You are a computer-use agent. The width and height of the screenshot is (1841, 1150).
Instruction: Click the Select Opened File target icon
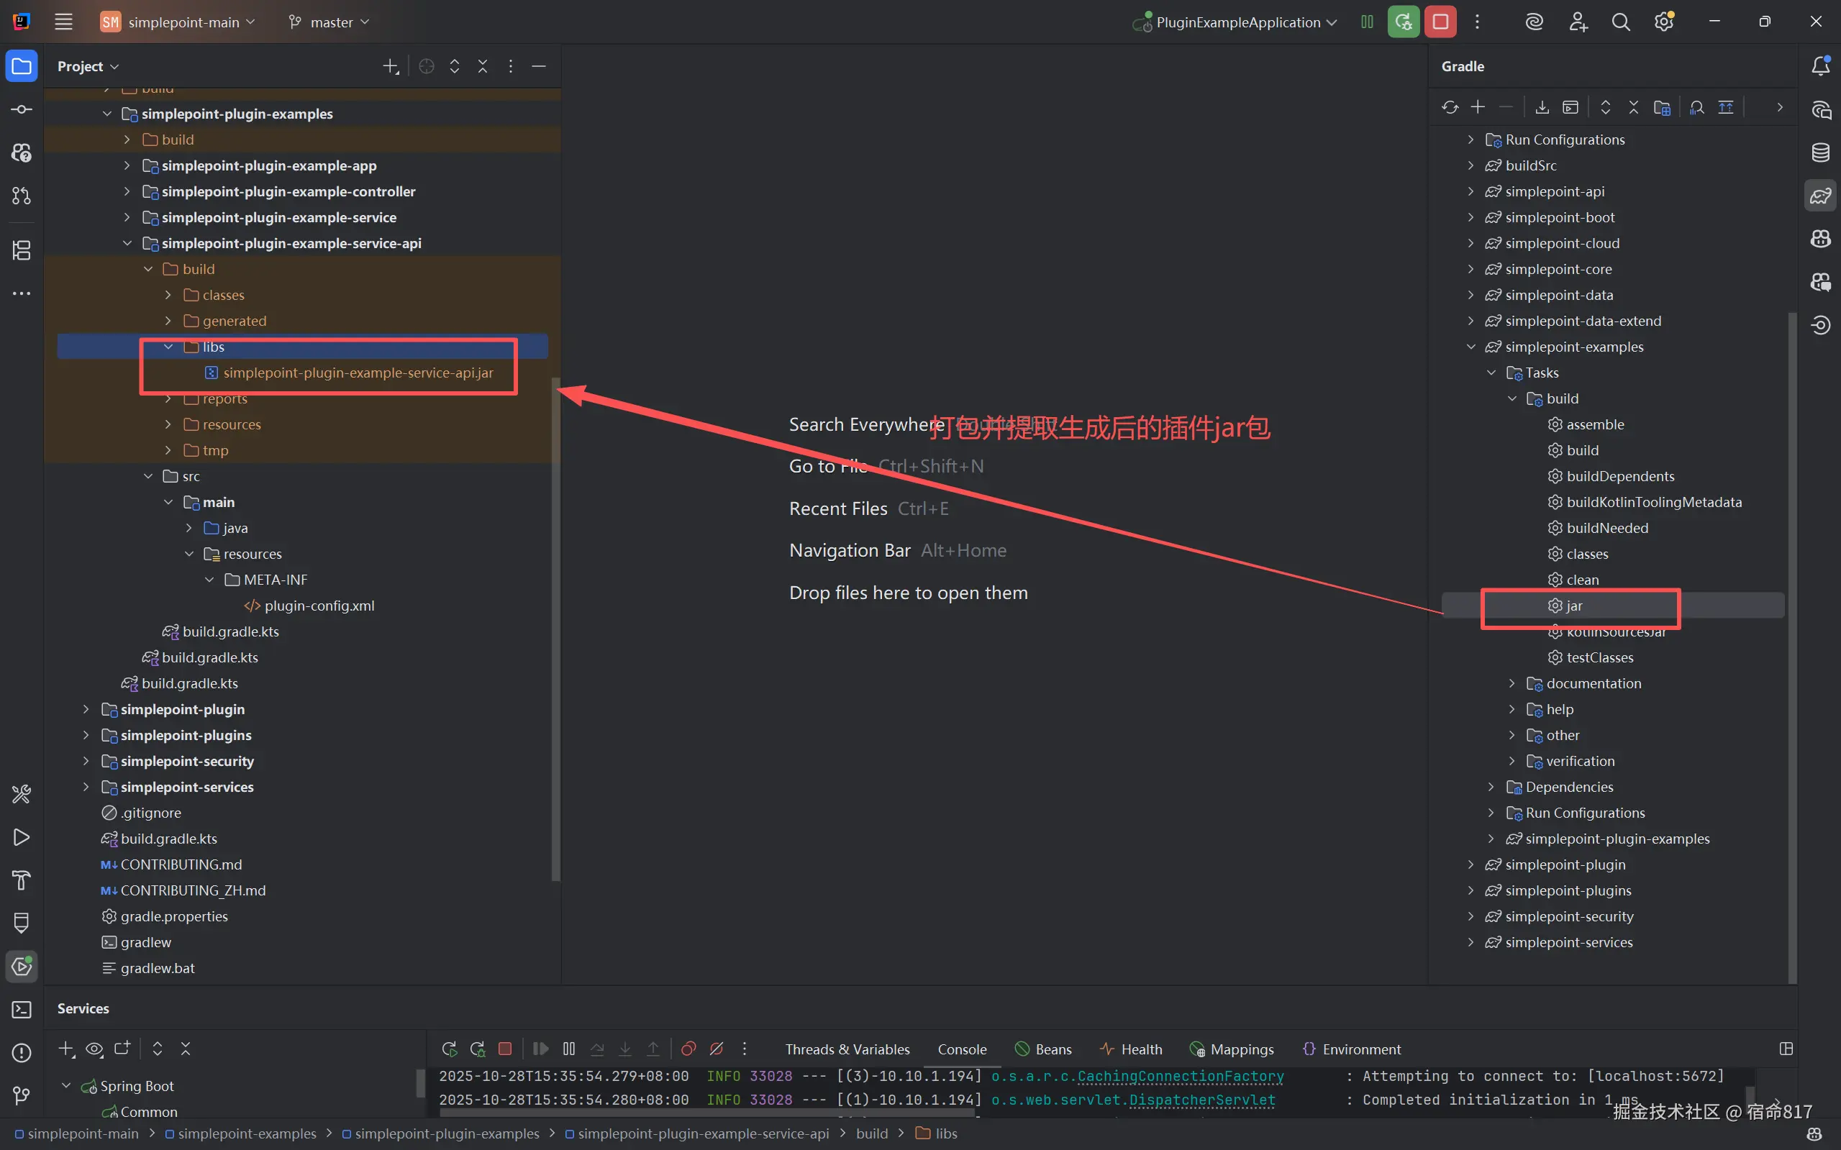[426, 66]
